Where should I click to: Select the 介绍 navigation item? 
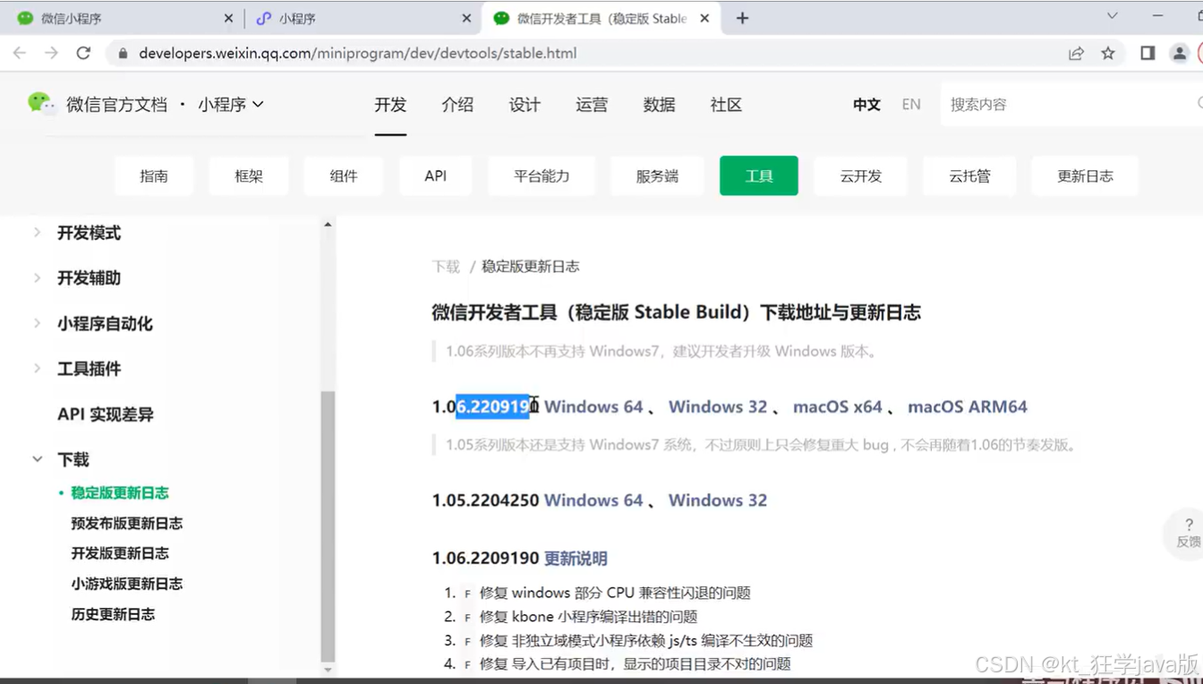tap(457, 105)
